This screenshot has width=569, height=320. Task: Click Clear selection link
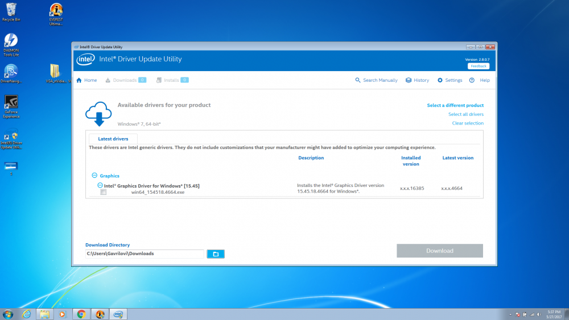[x=468, y=123]
